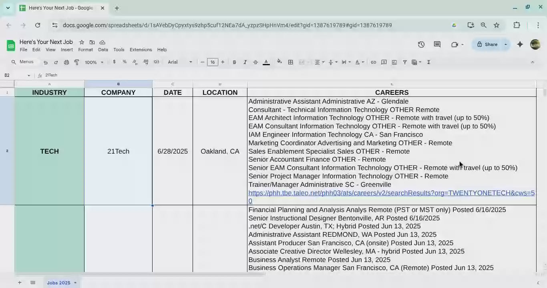Add a comment via the toolbar comment icon
This screenshot has height=288, width=547.
coord(384,62)
